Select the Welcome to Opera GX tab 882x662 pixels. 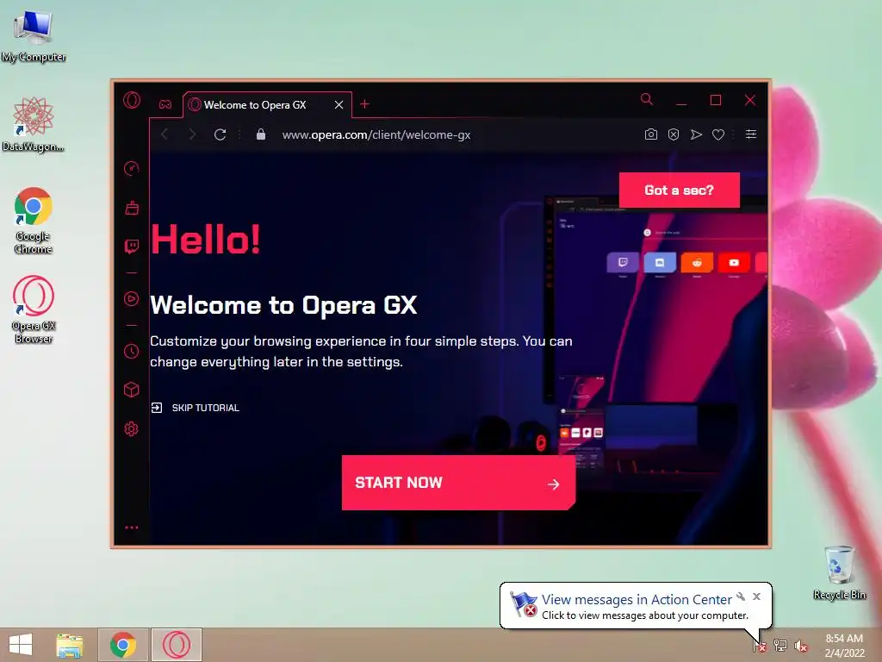pyautogui.click(x=267, y=104)
